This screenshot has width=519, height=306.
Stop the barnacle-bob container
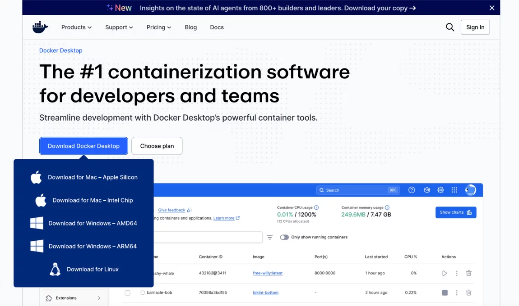pos(445,293)
